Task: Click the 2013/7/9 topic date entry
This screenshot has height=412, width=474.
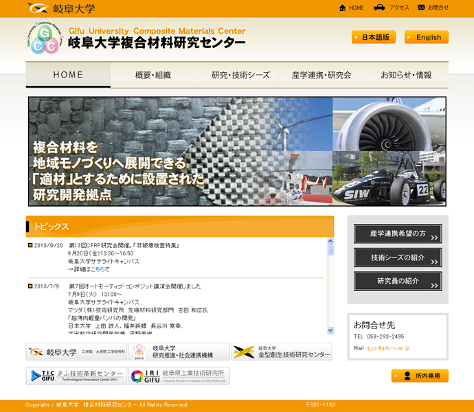Action: pyautogui.click(x=46, y=286)
